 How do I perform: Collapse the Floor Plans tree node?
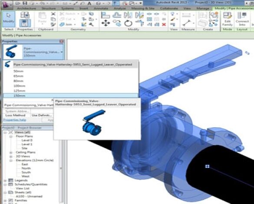(11, 136)
